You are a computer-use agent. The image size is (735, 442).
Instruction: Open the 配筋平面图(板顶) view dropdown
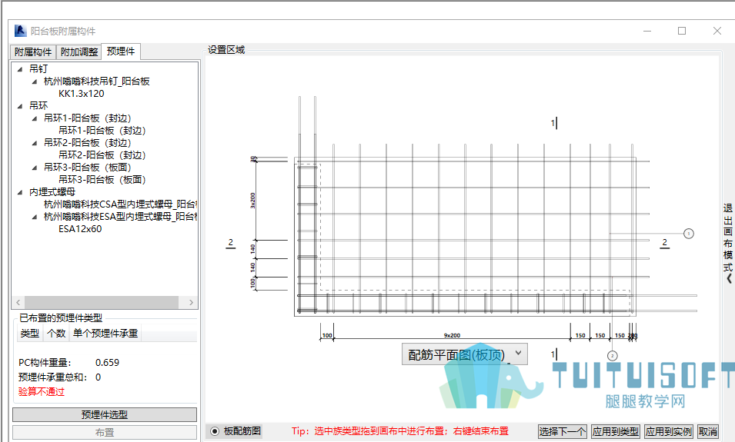pos(465,354)
